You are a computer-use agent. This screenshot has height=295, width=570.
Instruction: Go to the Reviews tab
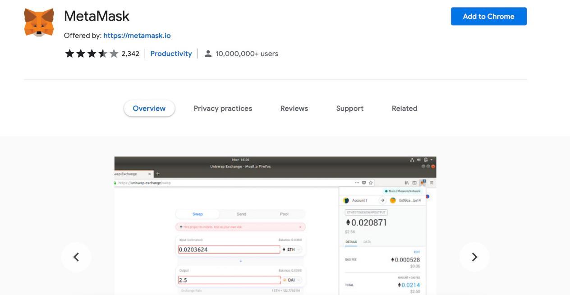click(x=294, y=109)
